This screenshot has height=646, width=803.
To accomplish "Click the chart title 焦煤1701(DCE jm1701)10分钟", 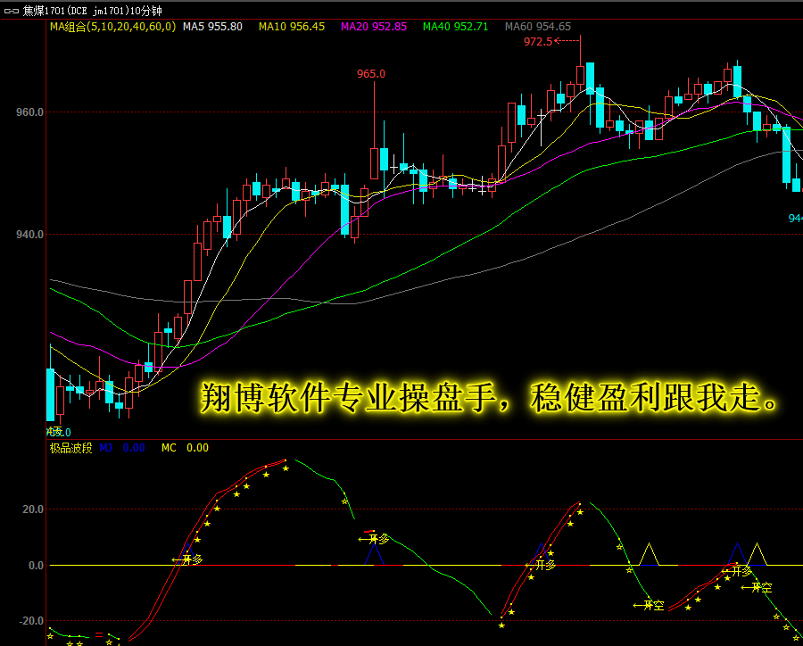I will point(92,11).
